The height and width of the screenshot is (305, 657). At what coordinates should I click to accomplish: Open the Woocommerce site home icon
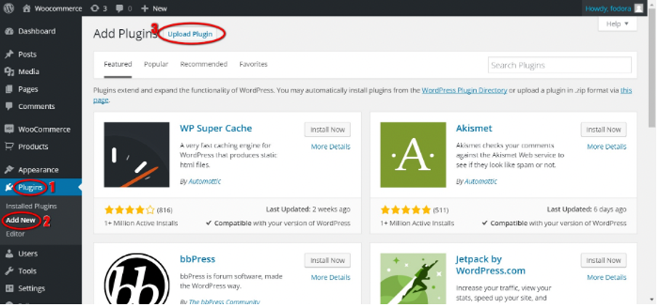27,9
